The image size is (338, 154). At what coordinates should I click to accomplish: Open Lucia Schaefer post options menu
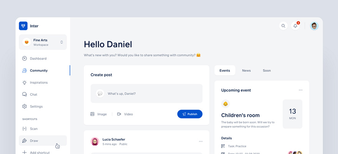[x=200, y=141]
